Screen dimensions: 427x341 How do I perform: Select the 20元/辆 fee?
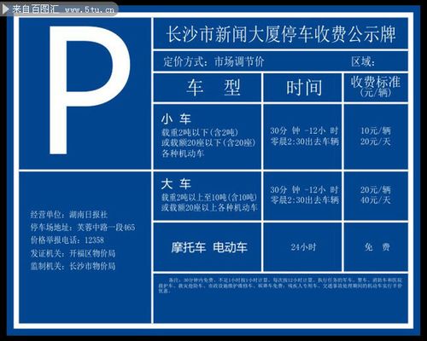pos(376,189)
